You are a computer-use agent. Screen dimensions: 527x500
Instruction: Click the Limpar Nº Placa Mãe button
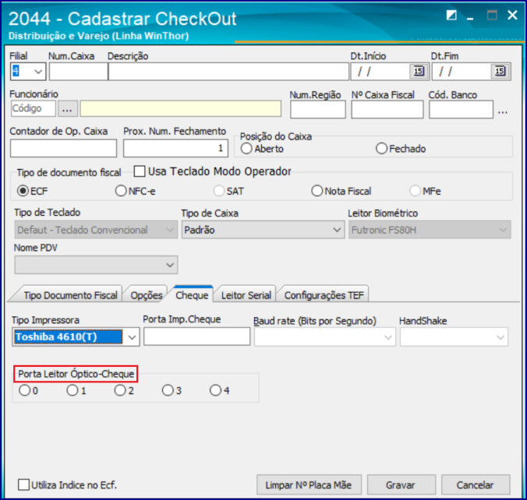coord(309,485)
